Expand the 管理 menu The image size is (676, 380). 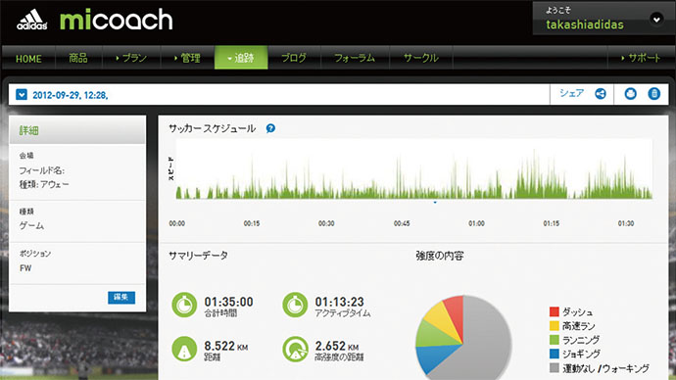pos(187,58)
